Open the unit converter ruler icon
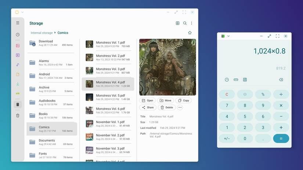 coord(236,80)
